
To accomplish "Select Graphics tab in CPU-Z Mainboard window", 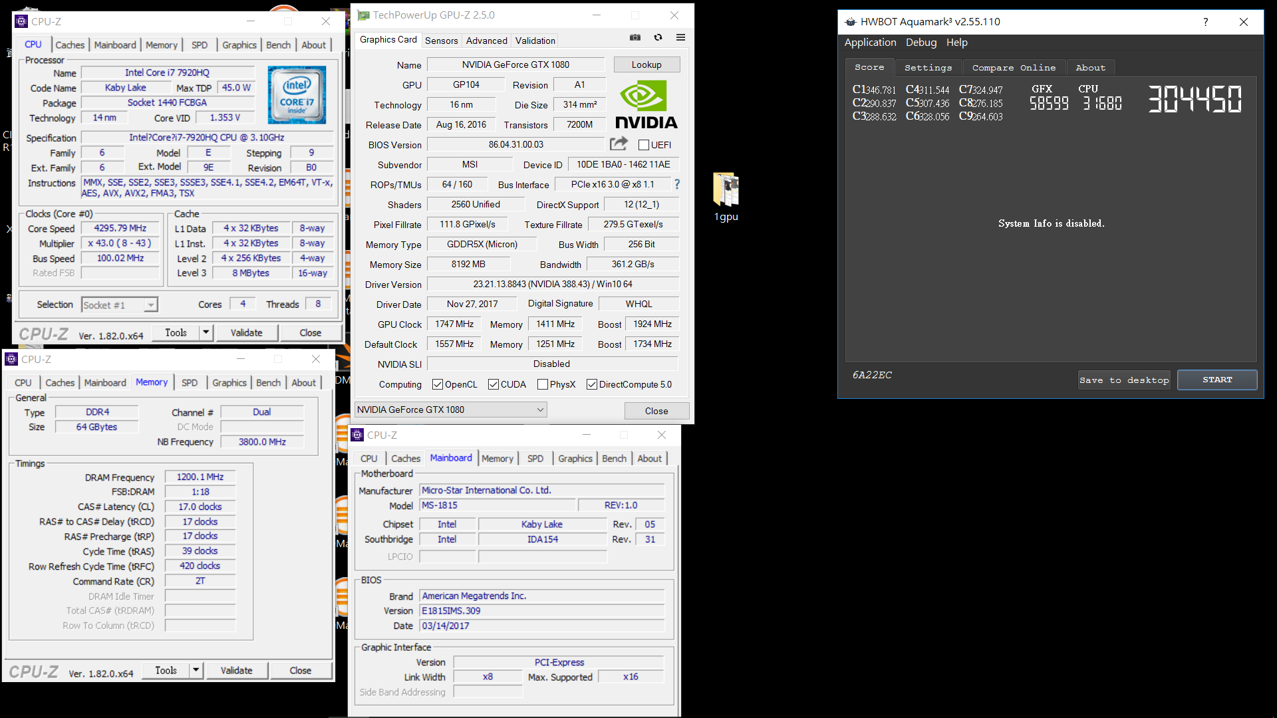I will pos(575,459).
